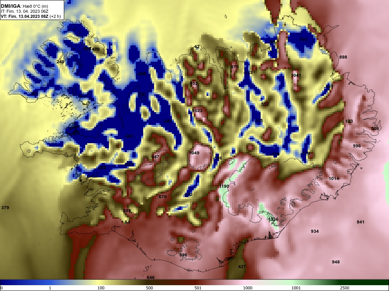Click the map value '695'
Screen dimensions: 389x291
coord(127,211)
